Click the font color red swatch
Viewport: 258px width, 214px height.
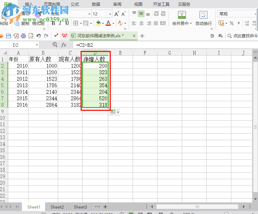[108, 23]
